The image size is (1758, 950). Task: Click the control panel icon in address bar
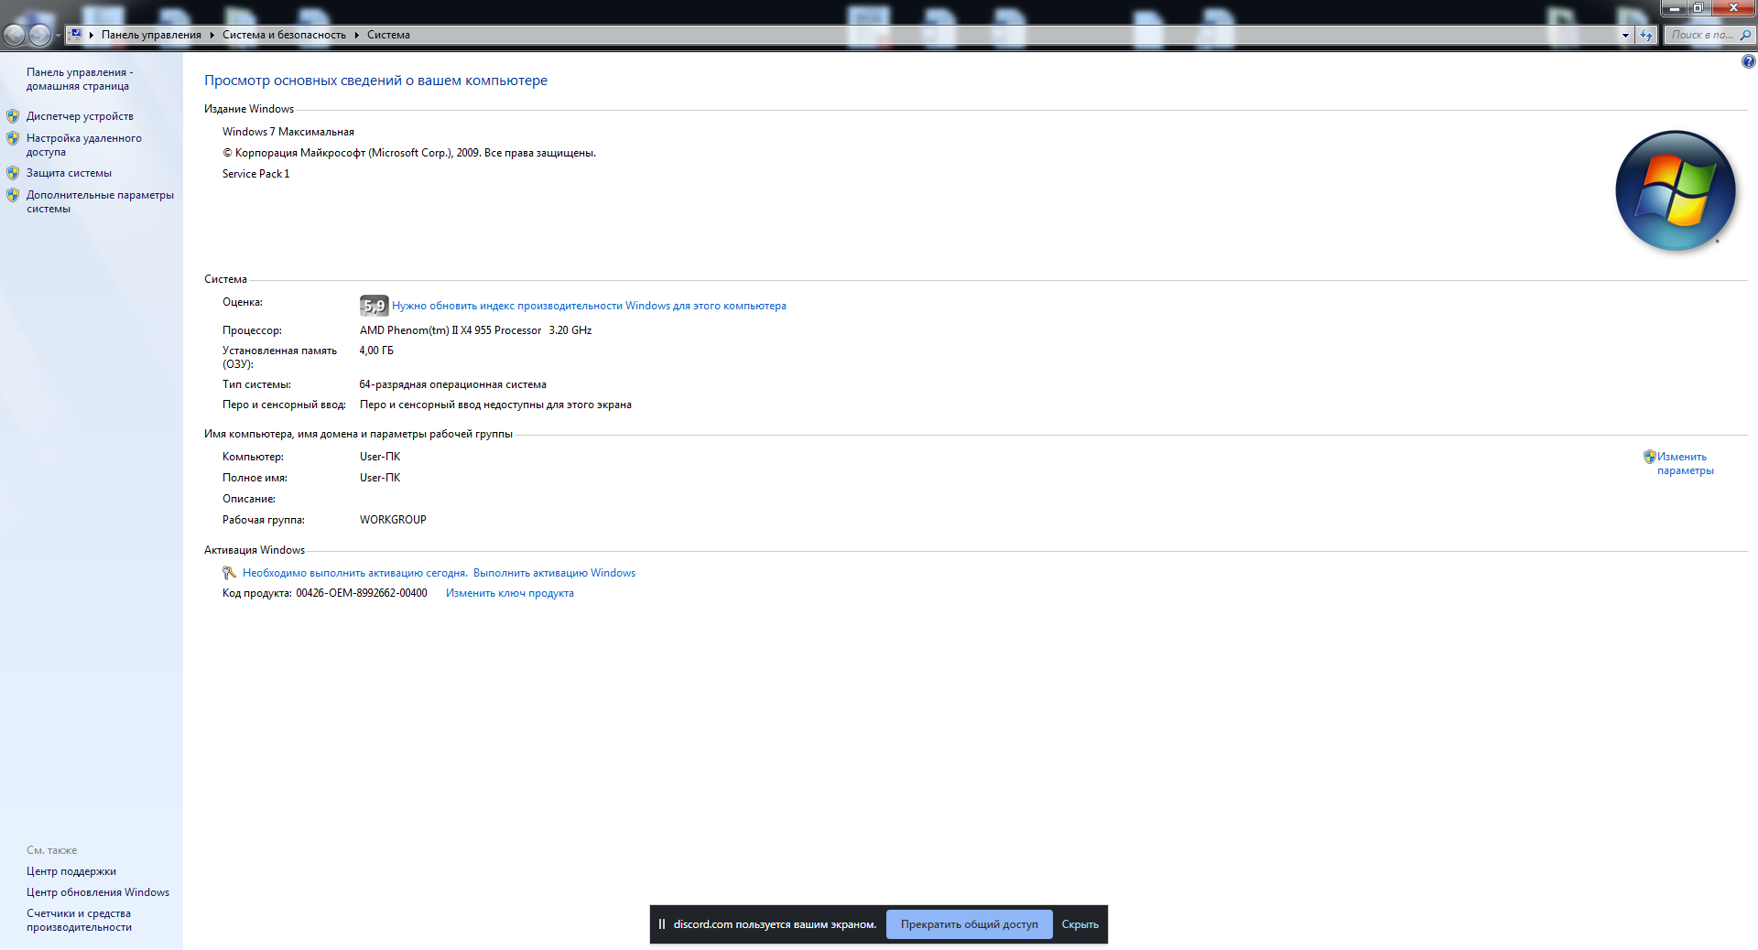coord(77,35)
